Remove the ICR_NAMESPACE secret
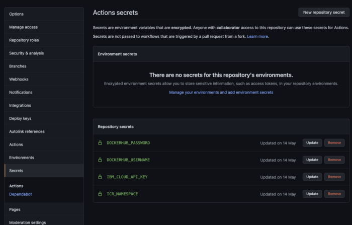 334,194
